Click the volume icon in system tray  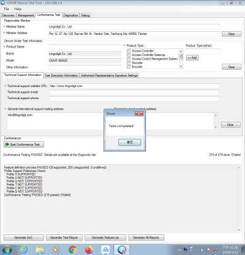[203, 250]
